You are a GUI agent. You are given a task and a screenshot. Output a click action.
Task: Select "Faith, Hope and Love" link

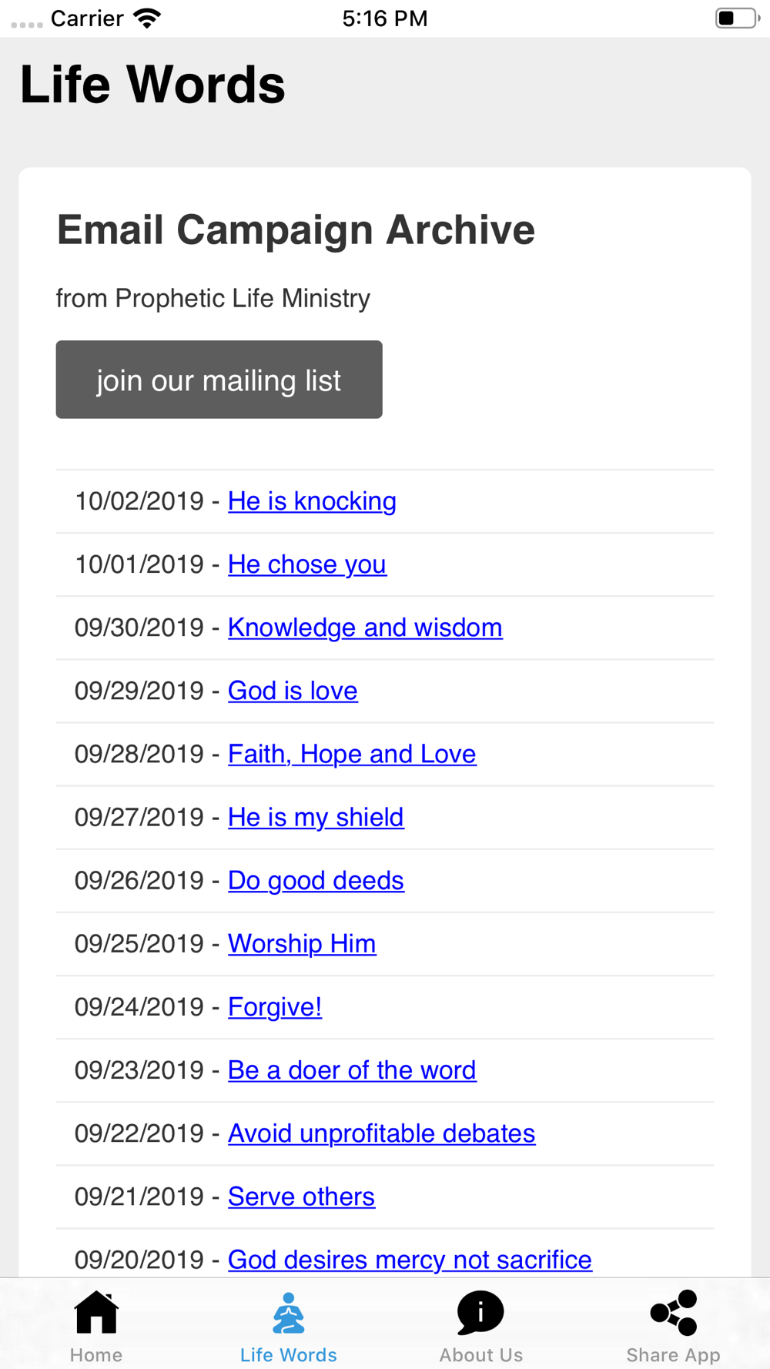(352, 754)
